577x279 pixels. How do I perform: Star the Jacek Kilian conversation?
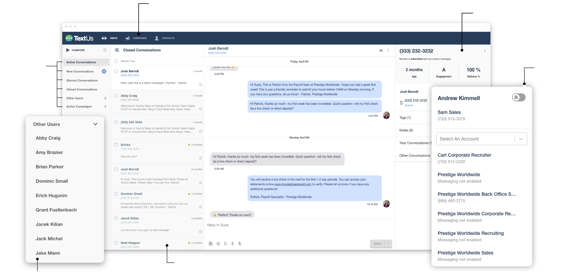coord(200,232)
